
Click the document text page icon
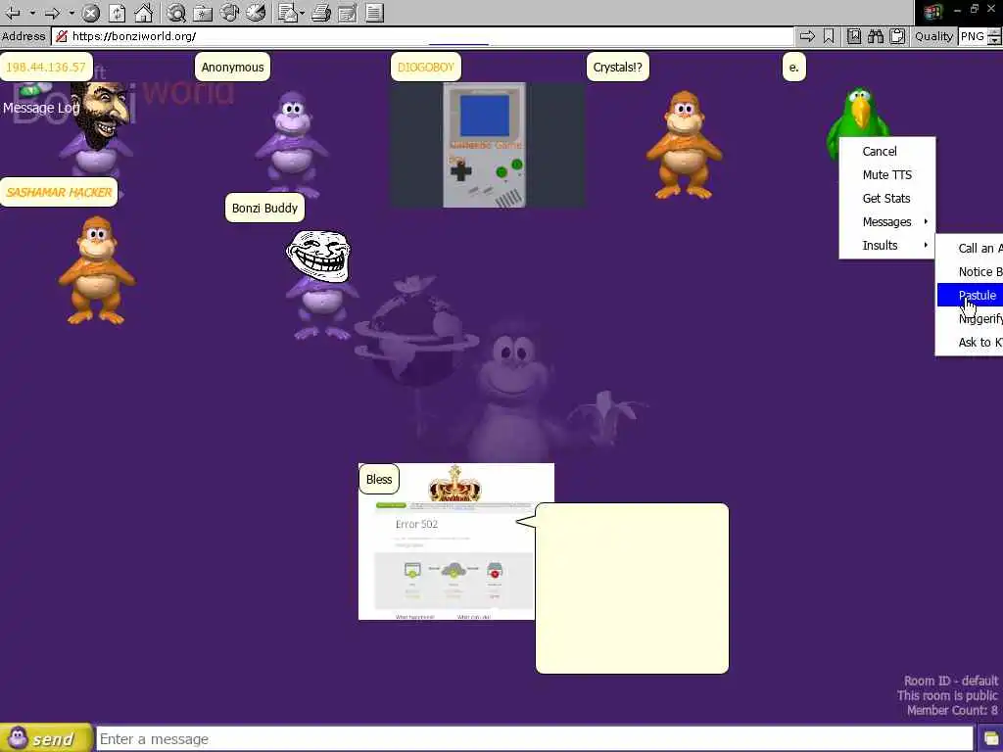pos(375,12)
